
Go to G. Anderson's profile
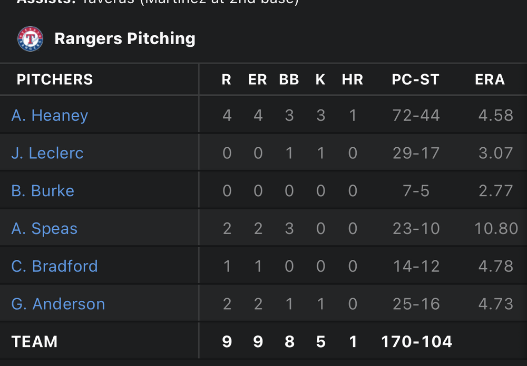point(58,304)
